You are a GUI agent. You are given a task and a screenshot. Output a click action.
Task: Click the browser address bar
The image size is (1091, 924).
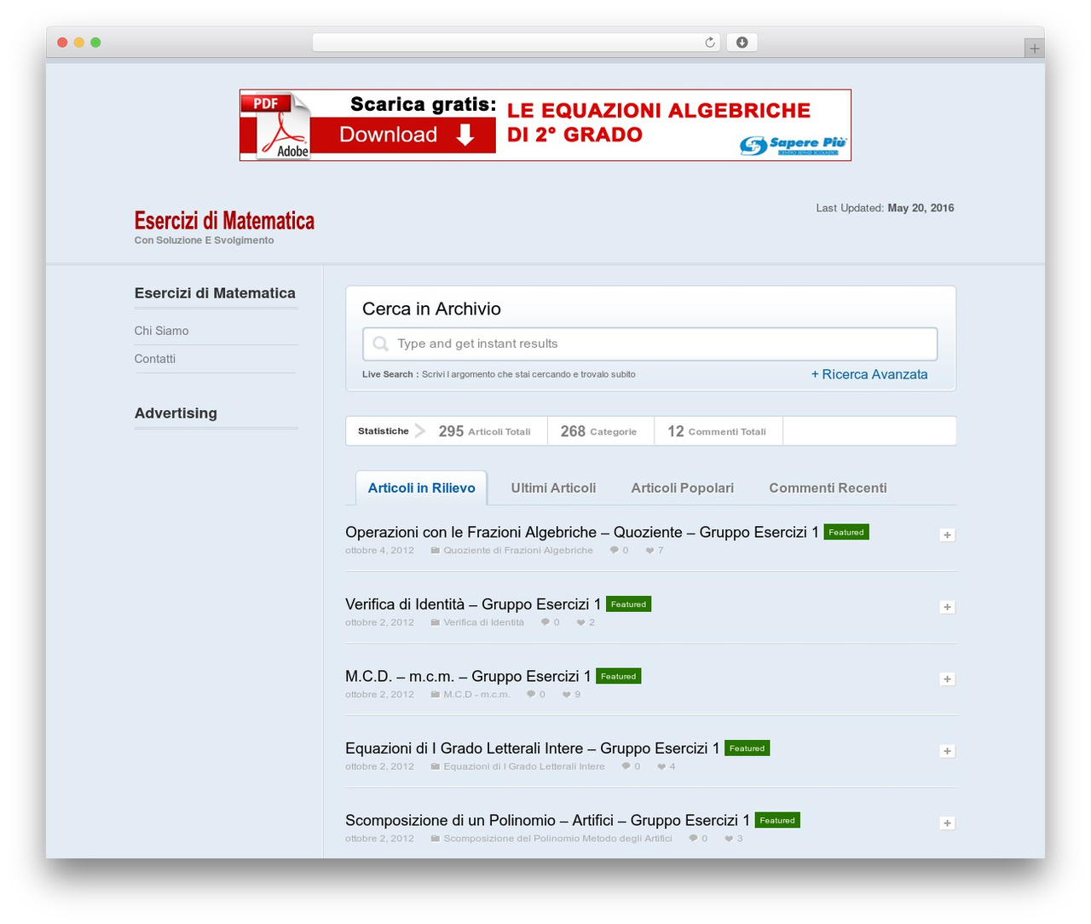[x=517, y=43]
